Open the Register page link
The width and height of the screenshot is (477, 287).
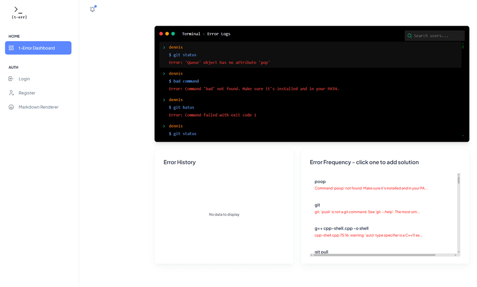[27, 93]
